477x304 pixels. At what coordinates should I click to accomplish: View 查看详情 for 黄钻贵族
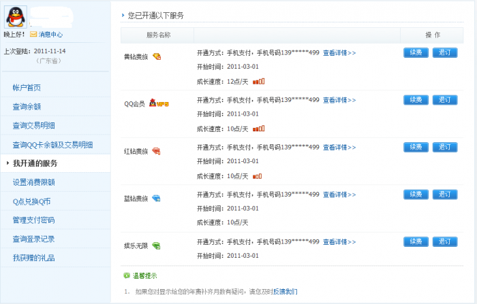(x=339, y=53)
